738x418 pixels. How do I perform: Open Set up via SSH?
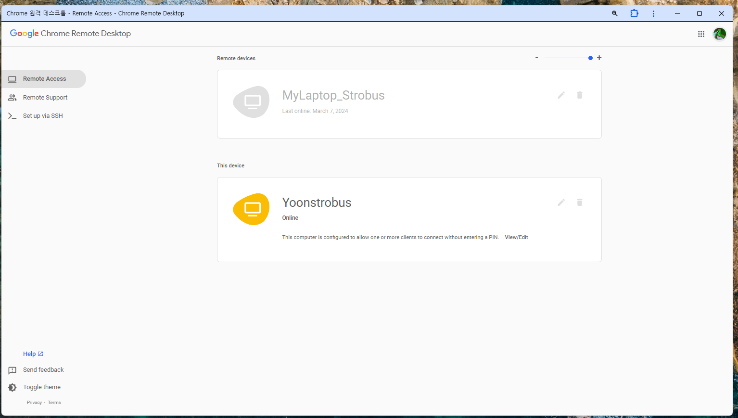point(44,116)
